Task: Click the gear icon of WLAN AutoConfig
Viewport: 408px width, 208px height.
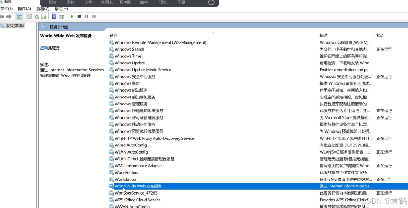Action: click(x=111, y=152)
